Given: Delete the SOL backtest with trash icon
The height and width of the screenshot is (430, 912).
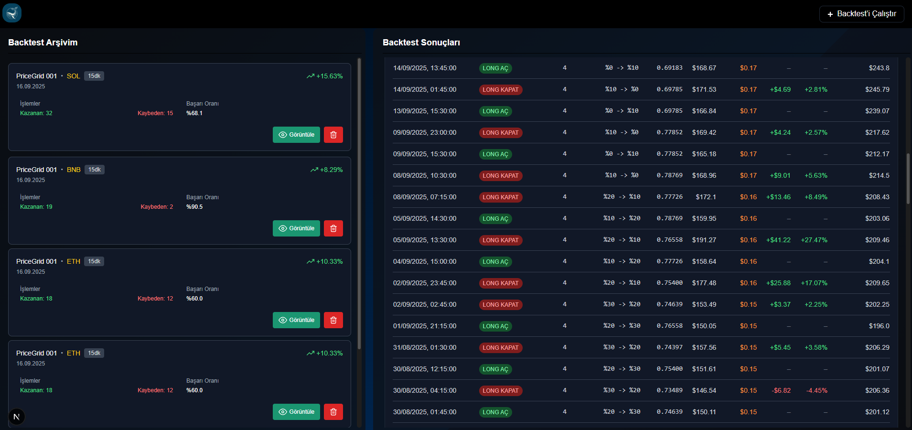Looking at the screenshot, I should coord(333,135).
